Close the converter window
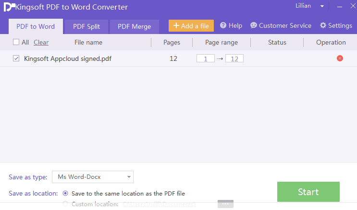357x210 pixels. pyautogui.click(x=353, y=6)
